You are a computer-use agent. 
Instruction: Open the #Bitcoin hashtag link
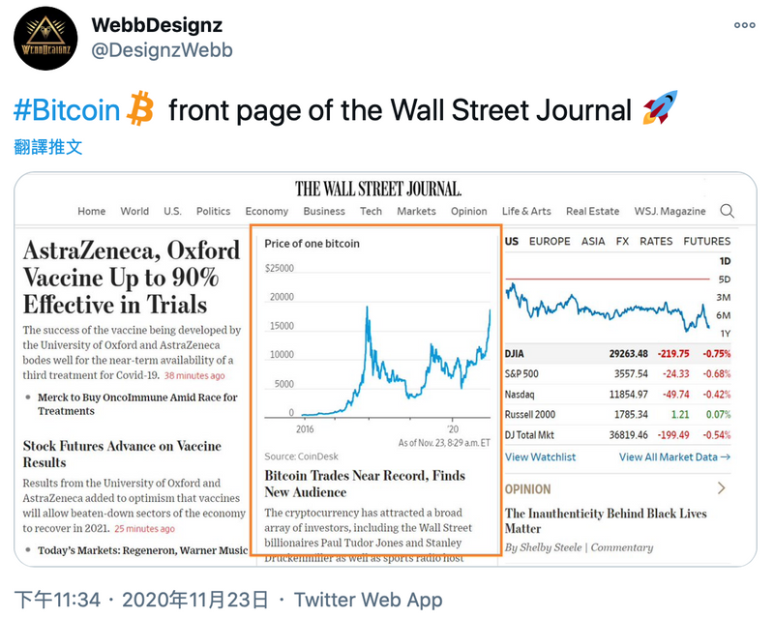coord(67,109)
